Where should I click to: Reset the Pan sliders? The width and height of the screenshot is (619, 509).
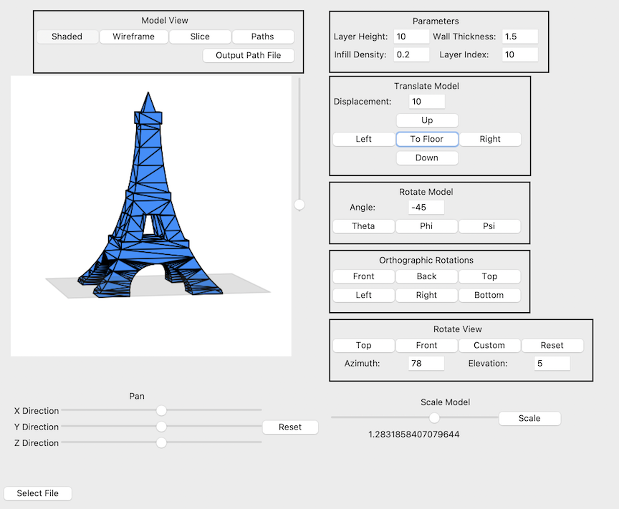pyautogui.click(x=290, y=427)
